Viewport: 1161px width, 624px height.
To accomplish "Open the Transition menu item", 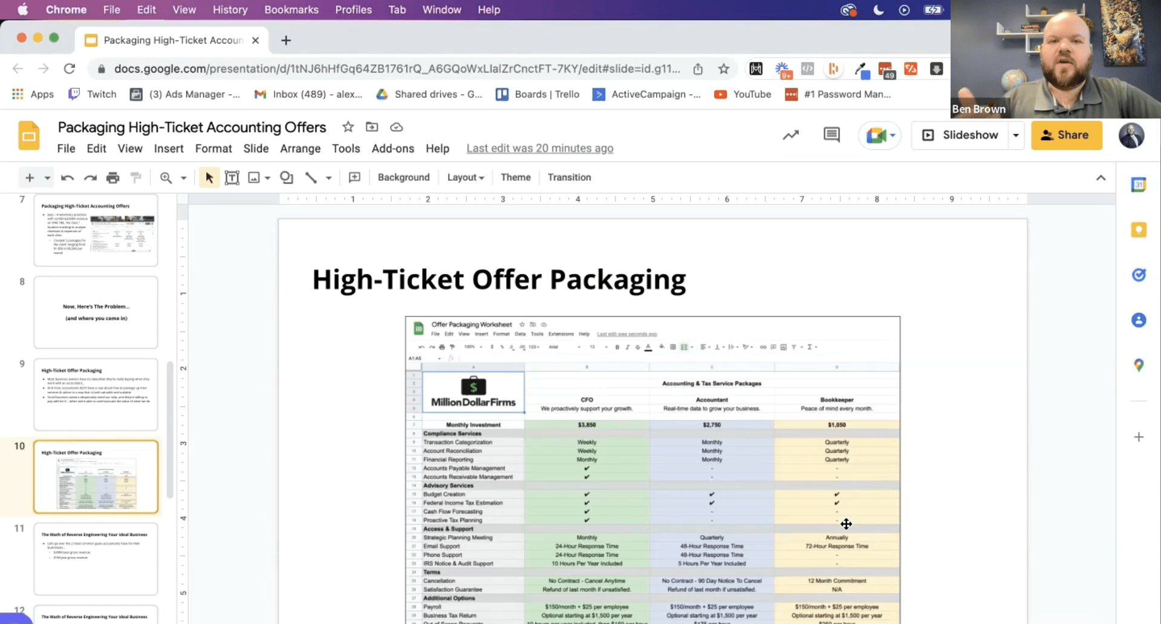I will pyautogui.click(x=569, y=177).
